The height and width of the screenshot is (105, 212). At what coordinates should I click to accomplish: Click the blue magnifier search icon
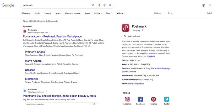[110, 5]
